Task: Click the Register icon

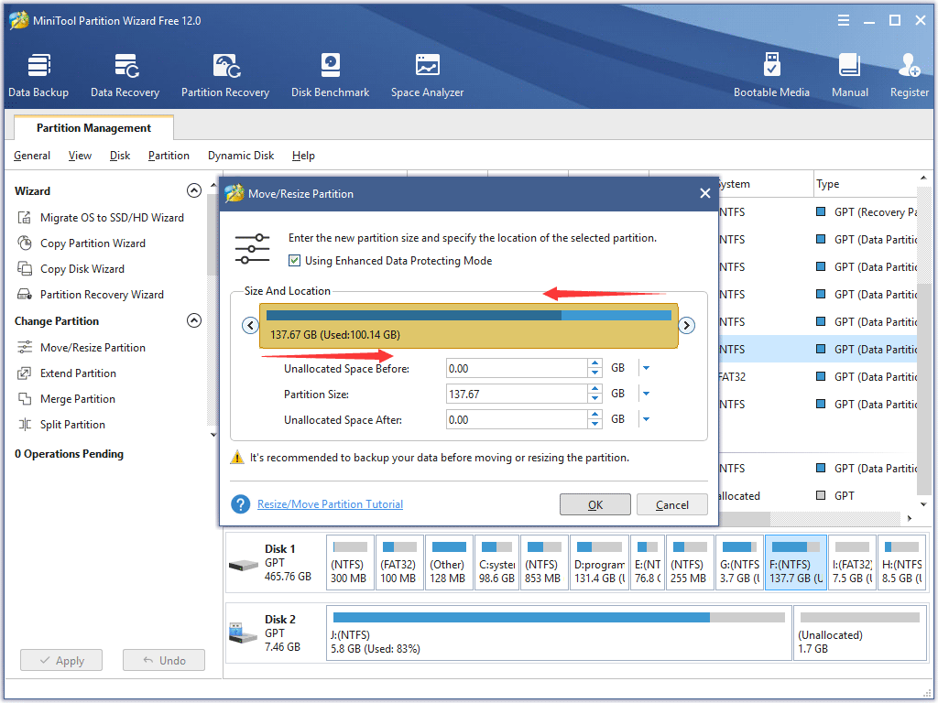Action: 910,75
